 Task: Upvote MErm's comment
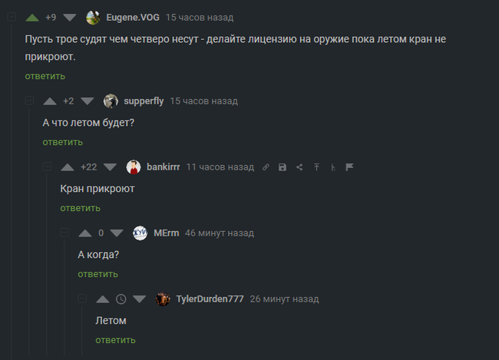click(x=85, y=233)
